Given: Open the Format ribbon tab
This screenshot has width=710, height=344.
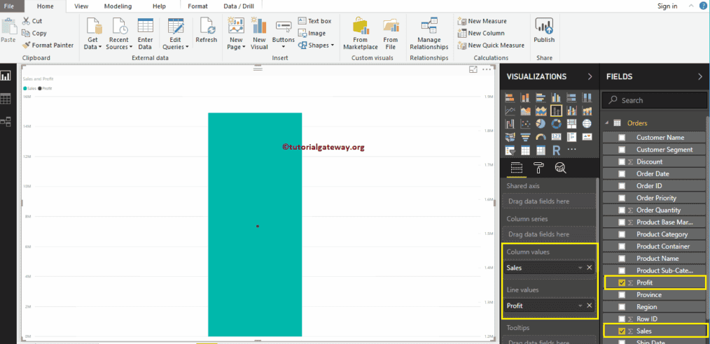Looking at the screenshot, I should [197, 6].
